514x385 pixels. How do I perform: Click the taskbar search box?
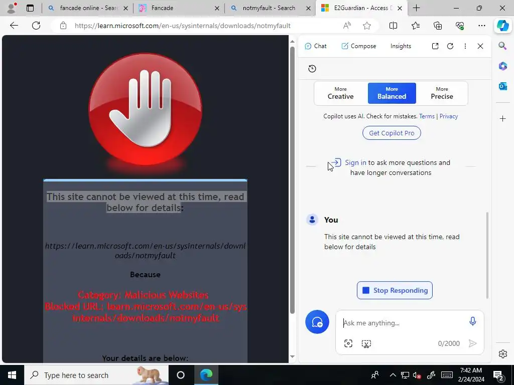coord(96,375)
